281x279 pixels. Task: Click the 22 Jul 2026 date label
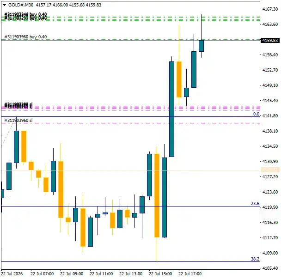(12, 274)
